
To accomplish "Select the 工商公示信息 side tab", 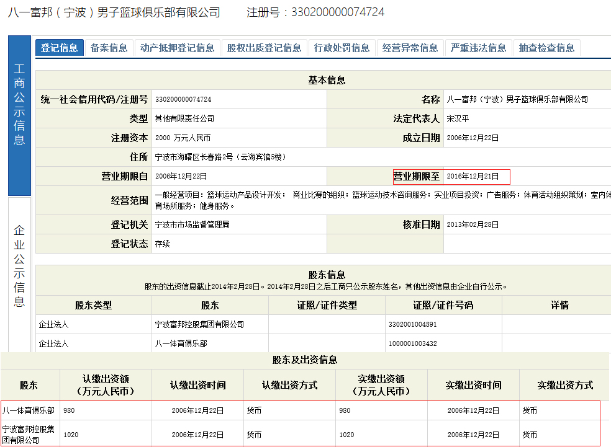I will tap(19, 115).
